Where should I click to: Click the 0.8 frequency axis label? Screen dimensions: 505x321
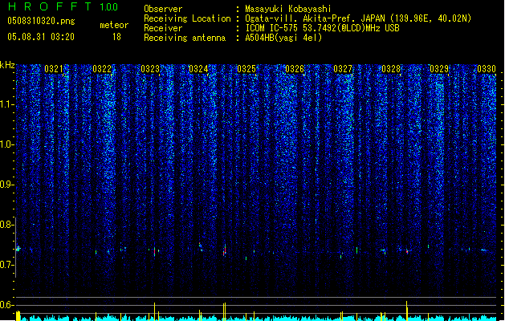[6, 225]
